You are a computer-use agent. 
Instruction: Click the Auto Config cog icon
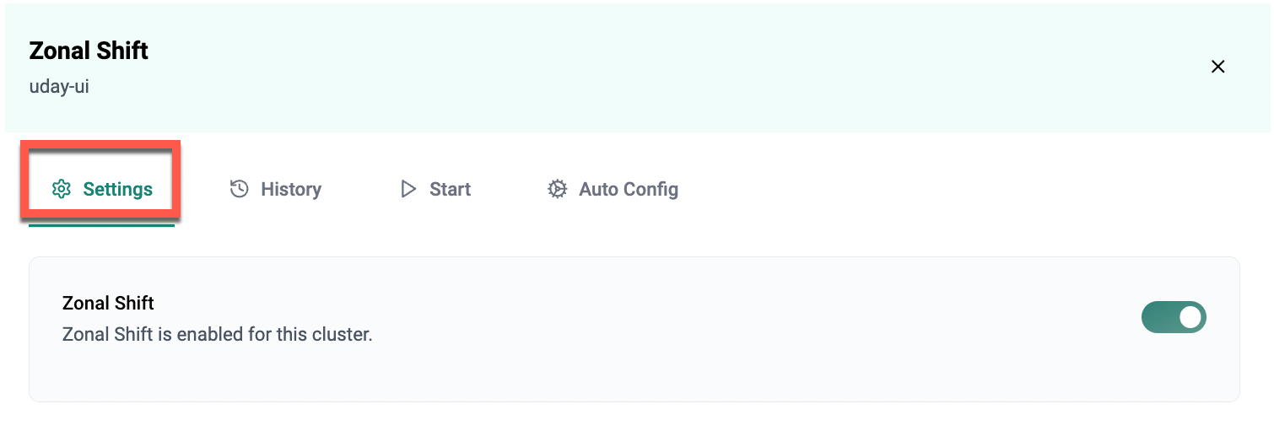pos(557,189)
